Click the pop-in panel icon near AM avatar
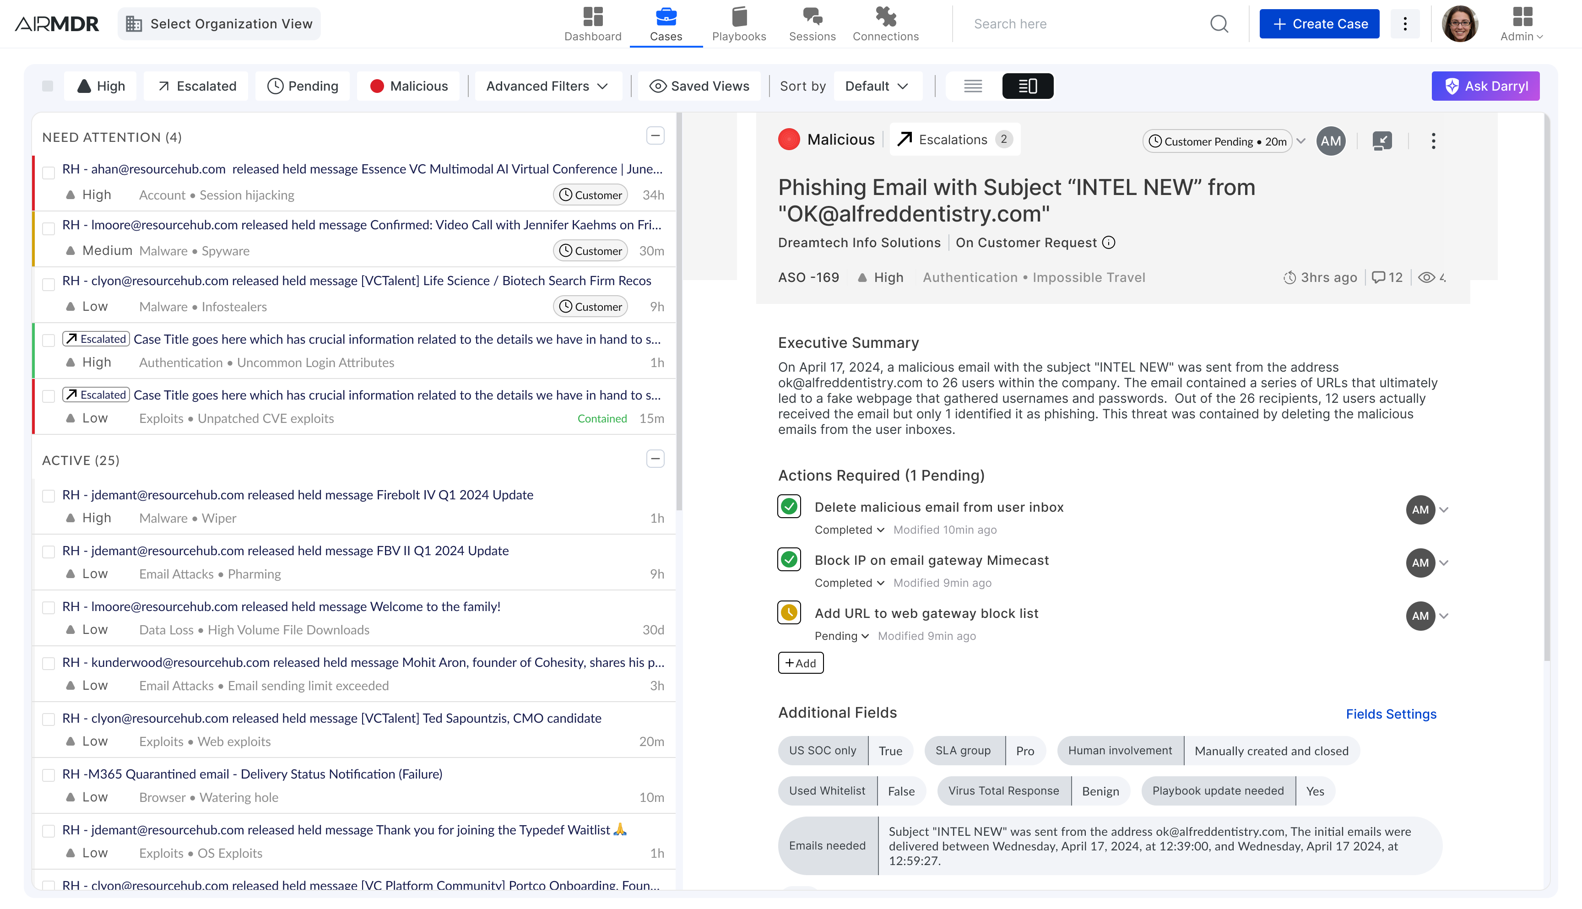The image size is (1582, 909). (x=1382, y=141)
